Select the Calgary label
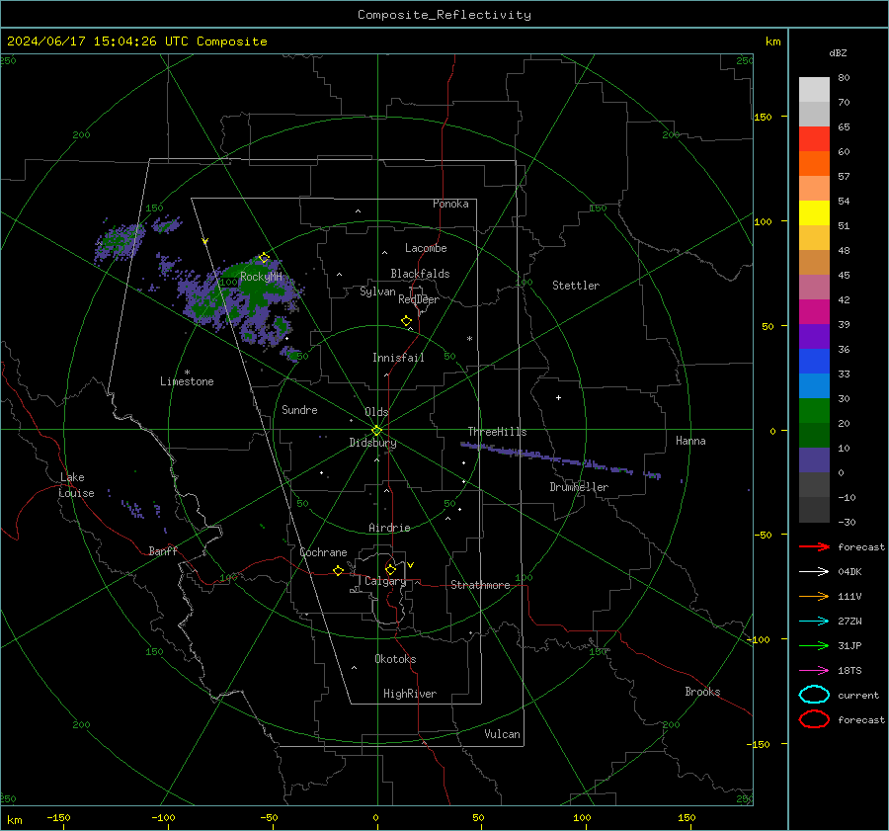 [x=385, y=581]
